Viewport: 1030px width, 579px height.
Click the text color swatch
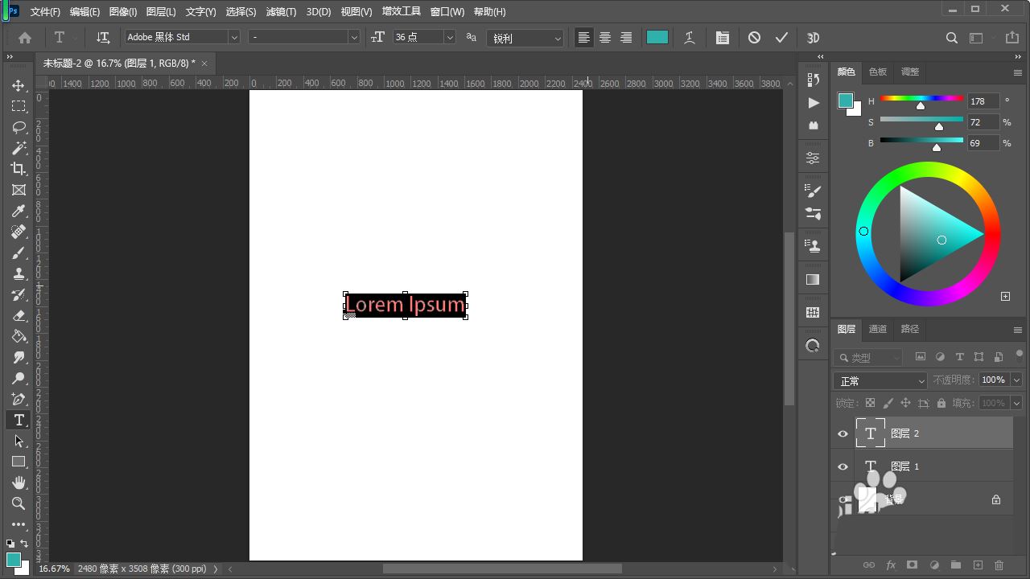point(657,38)
